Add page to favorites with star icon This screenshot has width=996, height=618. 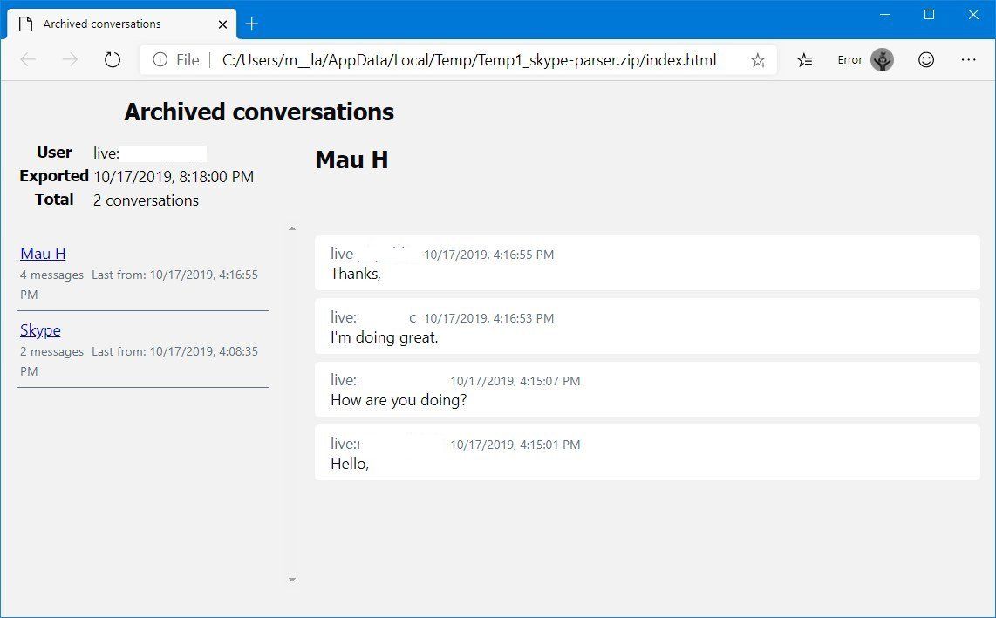coord(758,60)
